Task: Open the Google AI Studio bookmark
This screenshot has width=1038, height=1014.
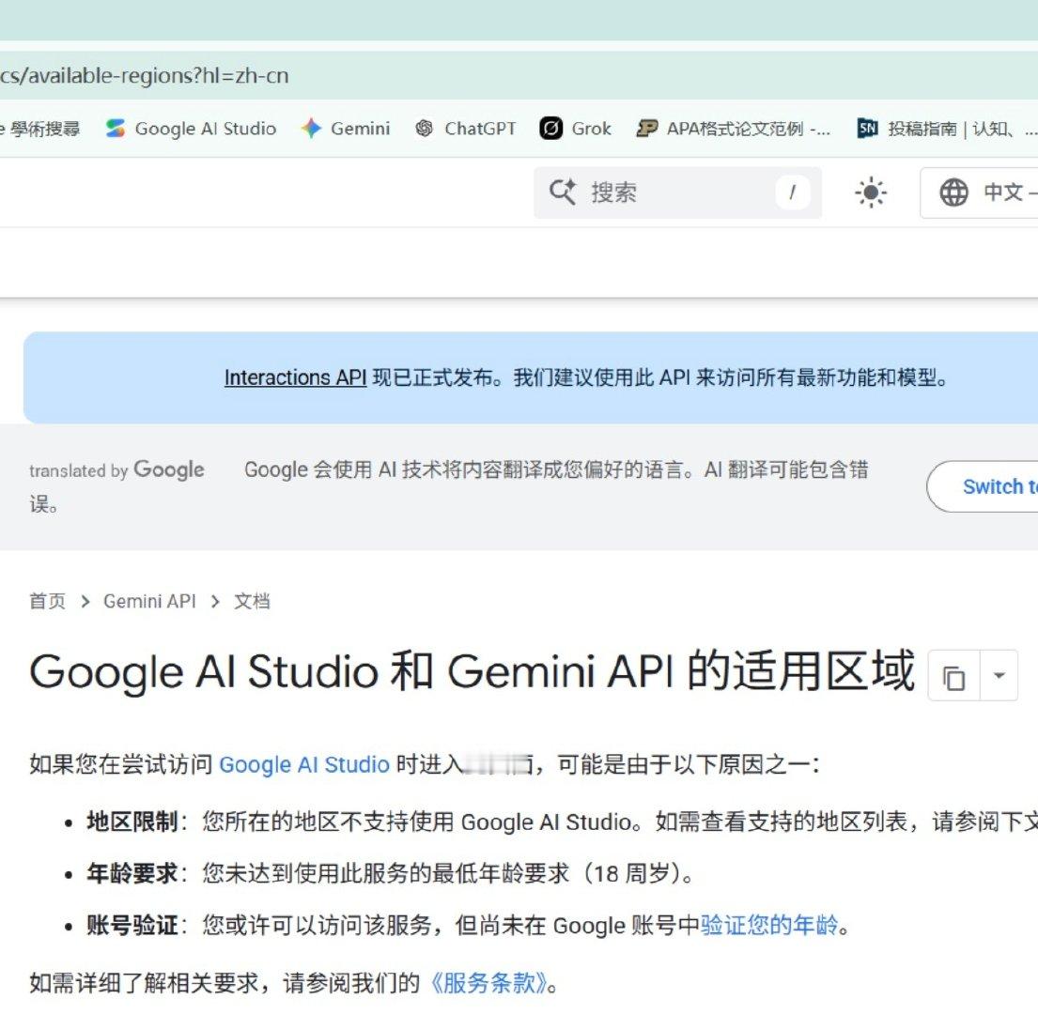Action: point(191,129)
